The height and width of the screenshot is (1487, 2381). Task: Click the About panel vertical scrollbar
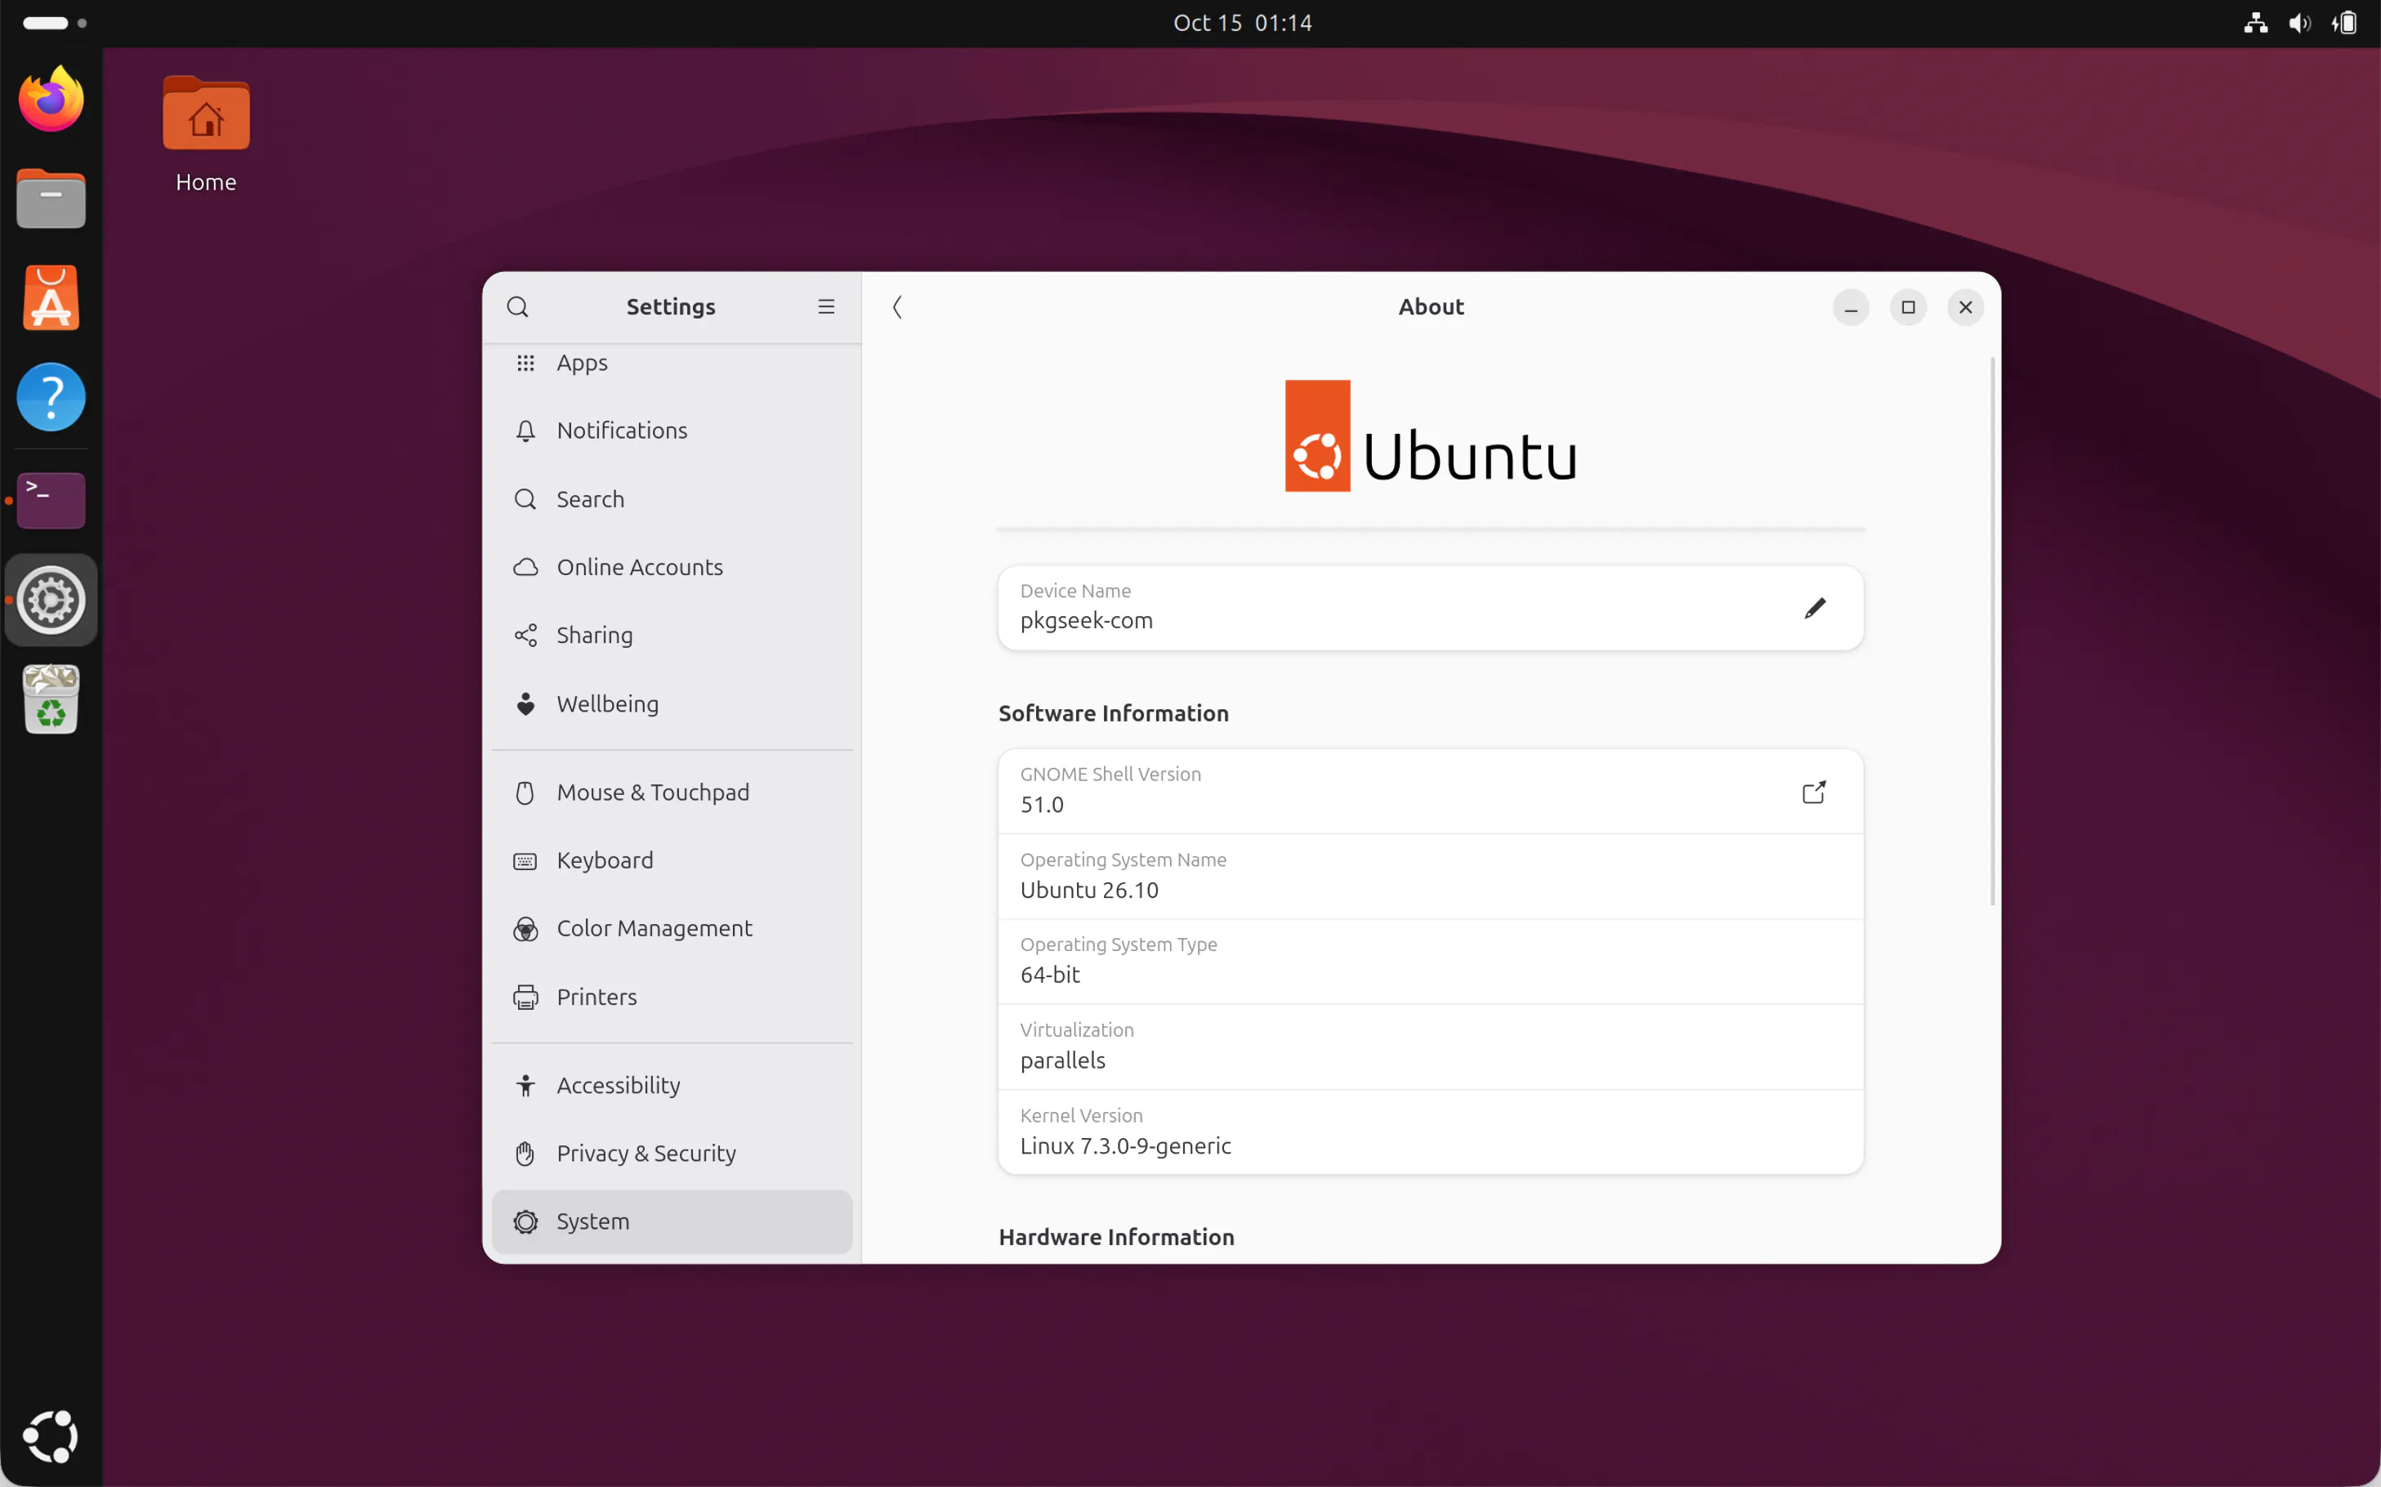click(1993, 632)
